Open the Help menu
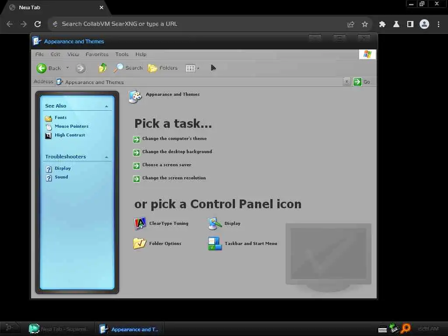448x336 pixels. point(141,54)
